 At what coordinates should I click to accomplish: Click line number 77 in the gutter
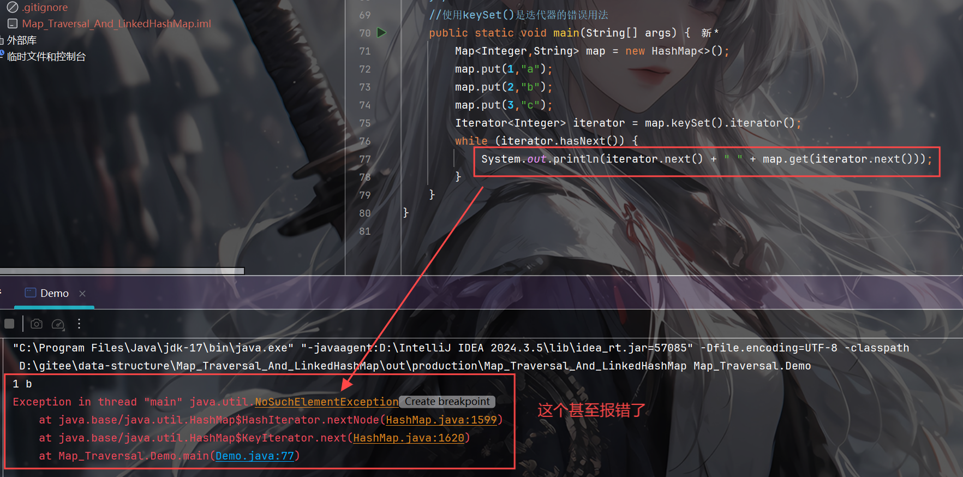pos(365,159)
